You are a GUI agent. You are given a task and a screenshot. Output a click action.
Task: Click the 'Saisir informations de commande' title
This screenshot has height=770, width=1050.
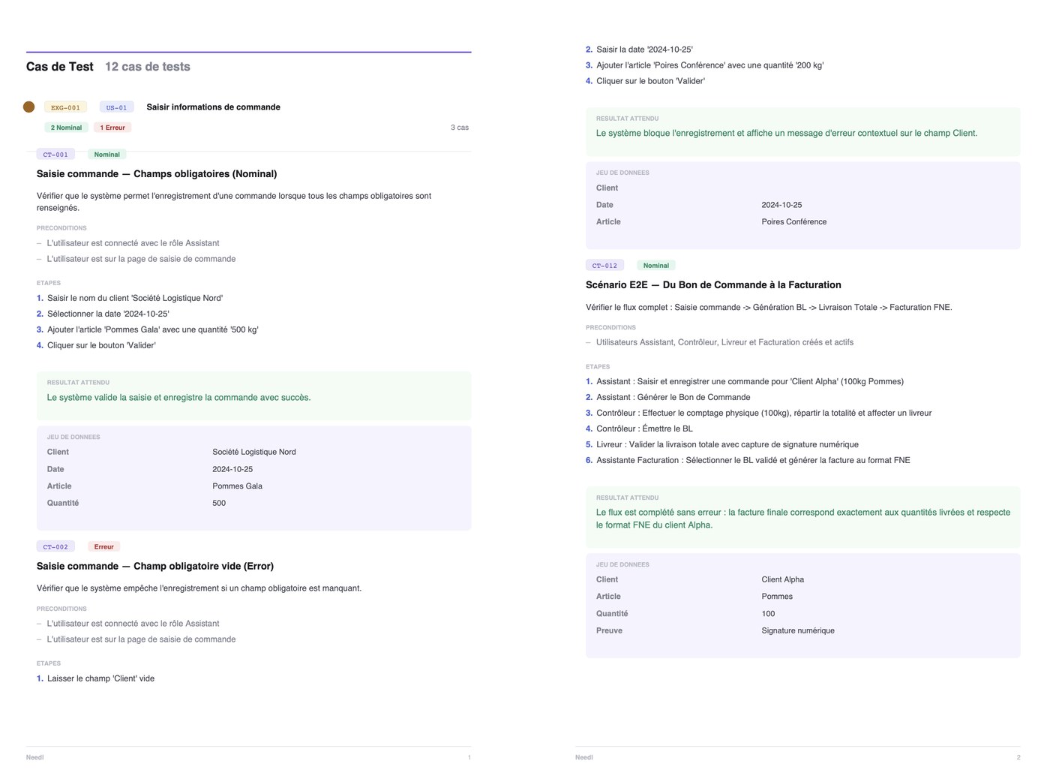[214, 107]
